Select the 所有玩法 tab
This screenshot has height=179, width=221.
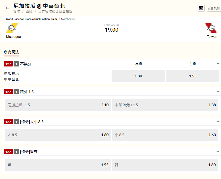coord(11,52)
